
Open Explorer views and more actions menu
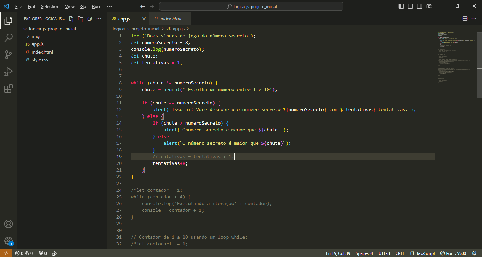(99, 19)
